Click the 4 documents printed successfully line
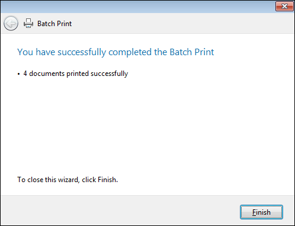The image size is (295, 226). coord(76,74)
